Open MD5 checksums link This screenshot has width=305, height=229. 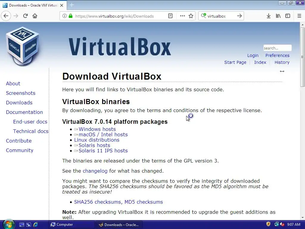click(x=144, y=202)
